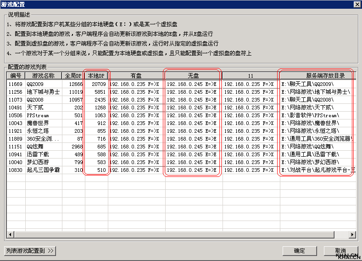Select the 无盘 column header
Image resolution: width=362 pixels, height=261 pixels.
coord(193,75)
